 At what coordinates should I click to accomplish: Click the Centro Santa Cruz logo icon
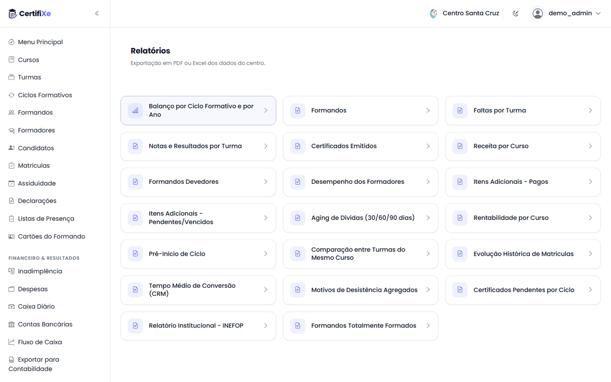click(x=434, y=13)
